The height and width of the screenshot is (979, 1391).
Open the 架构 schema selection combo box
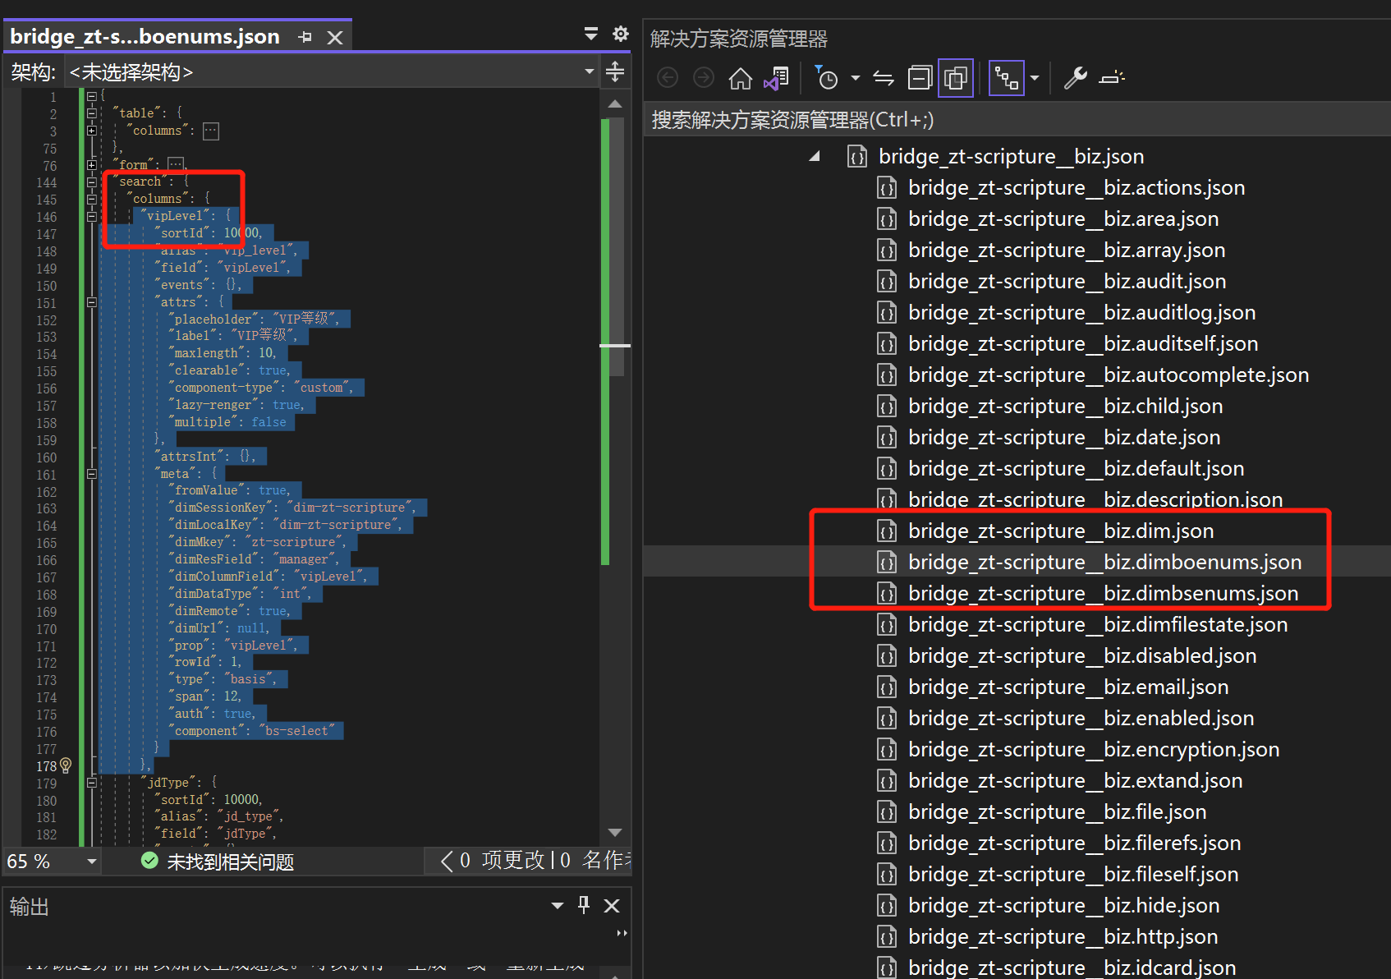coord(332,72)
